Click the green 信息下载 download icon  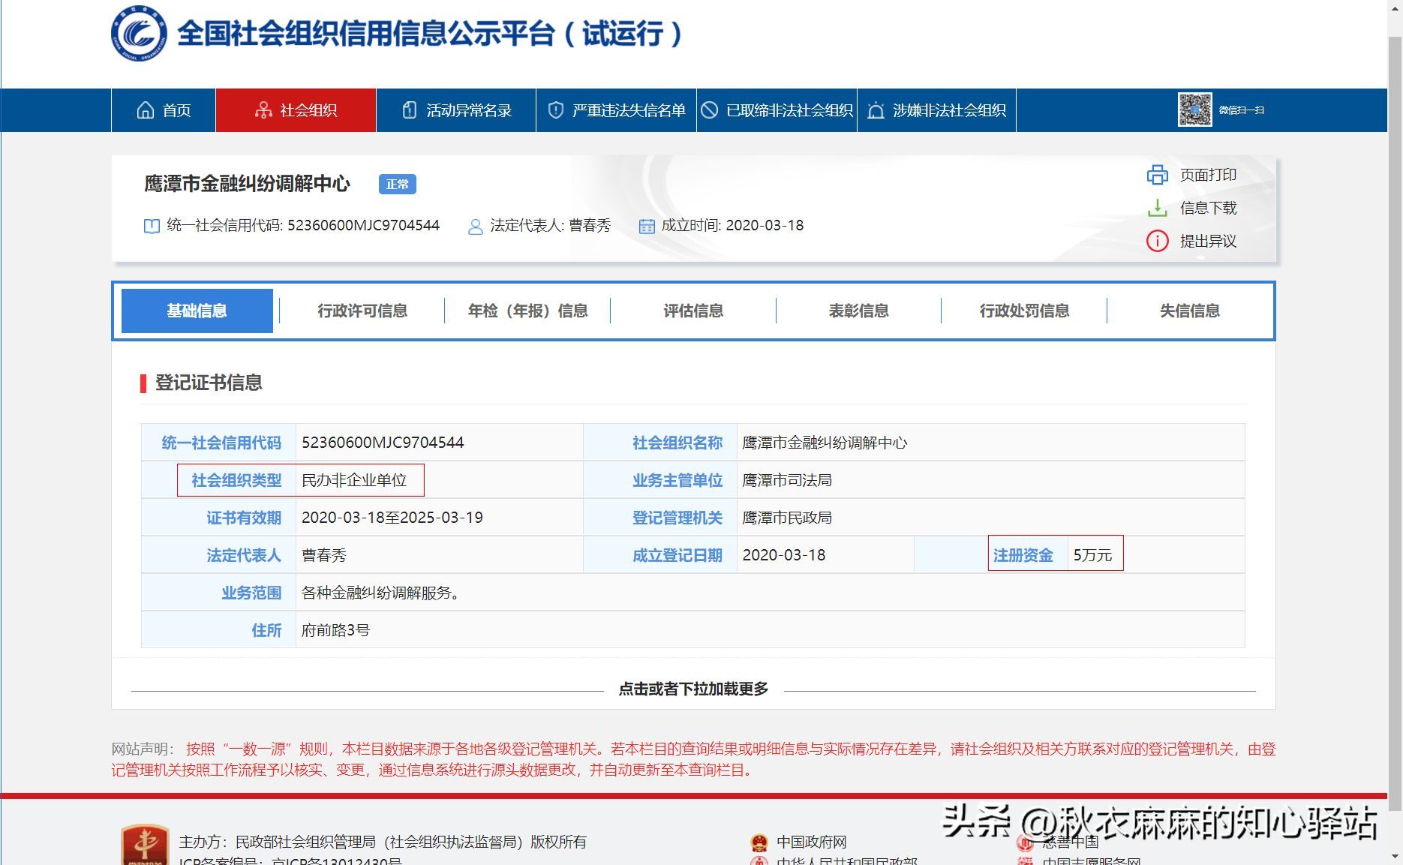[1158, 208]
